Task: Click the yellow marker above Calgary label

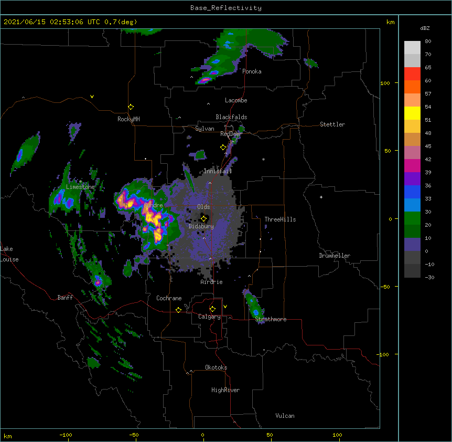Action: [212, 309]
